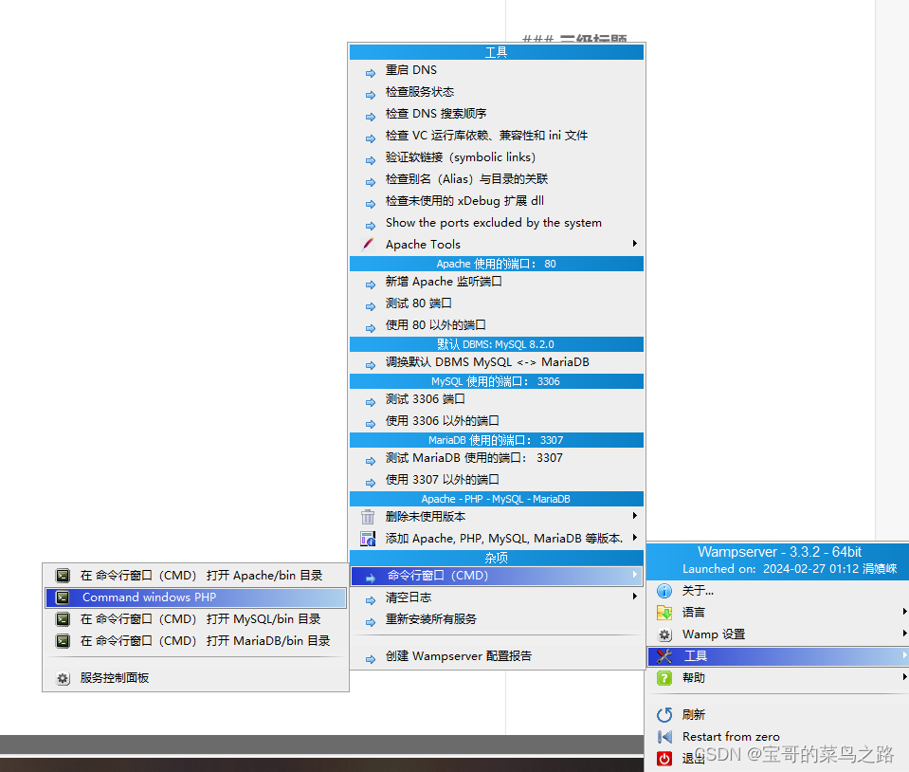Click the 默认 DBMS: MySQL 8.2.0 header
This screenshot has height=772, width=909.
[x=497, y=344]
